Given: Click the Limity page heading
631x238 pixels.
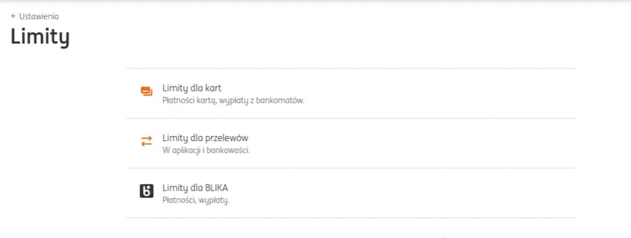Looking at the screenshot, I should [40, 37].
